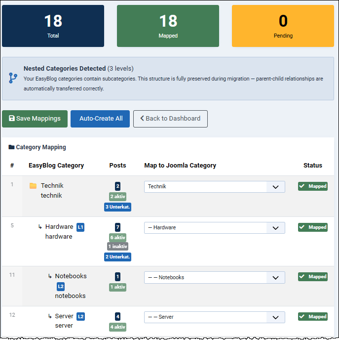Click the Technik folder icon
This screenshot has width=339, height=340.
[33, 186]
